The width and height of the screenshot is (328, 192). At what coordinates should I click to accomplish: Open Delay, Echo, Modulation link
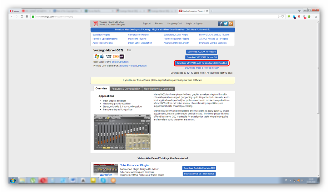(140, 43)
